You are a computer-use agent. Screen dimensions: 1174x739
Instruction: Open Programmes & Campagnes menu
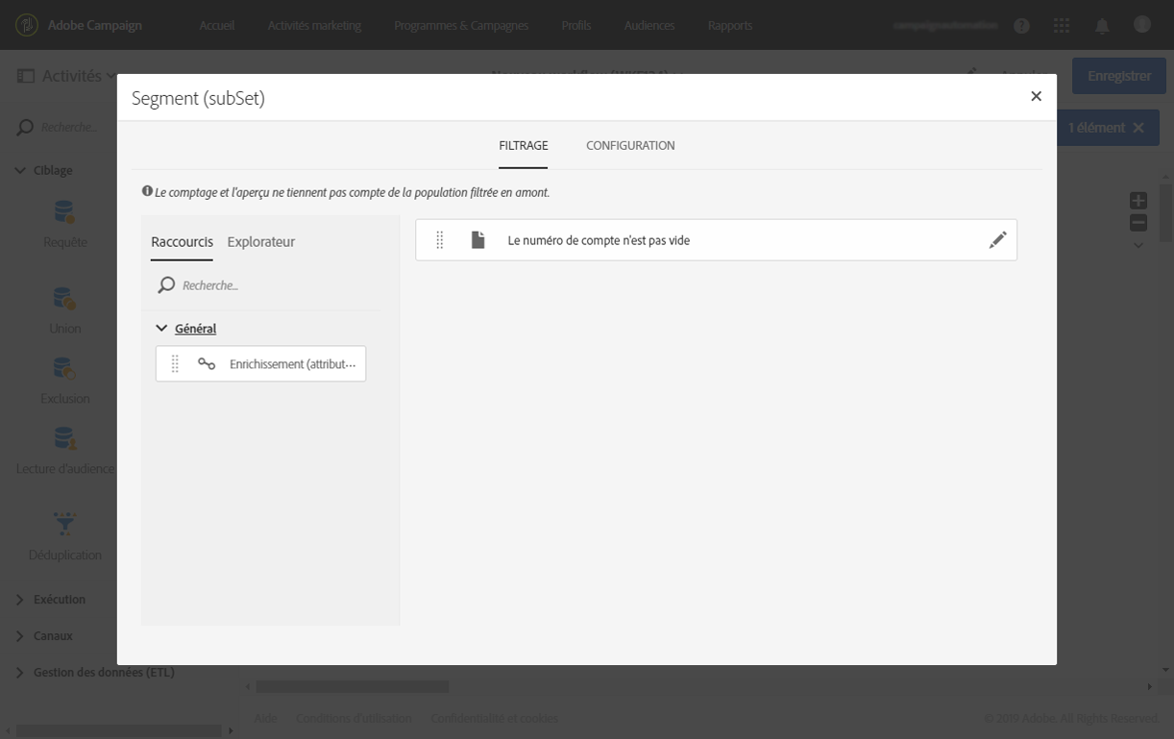click(x=461, y=26)
